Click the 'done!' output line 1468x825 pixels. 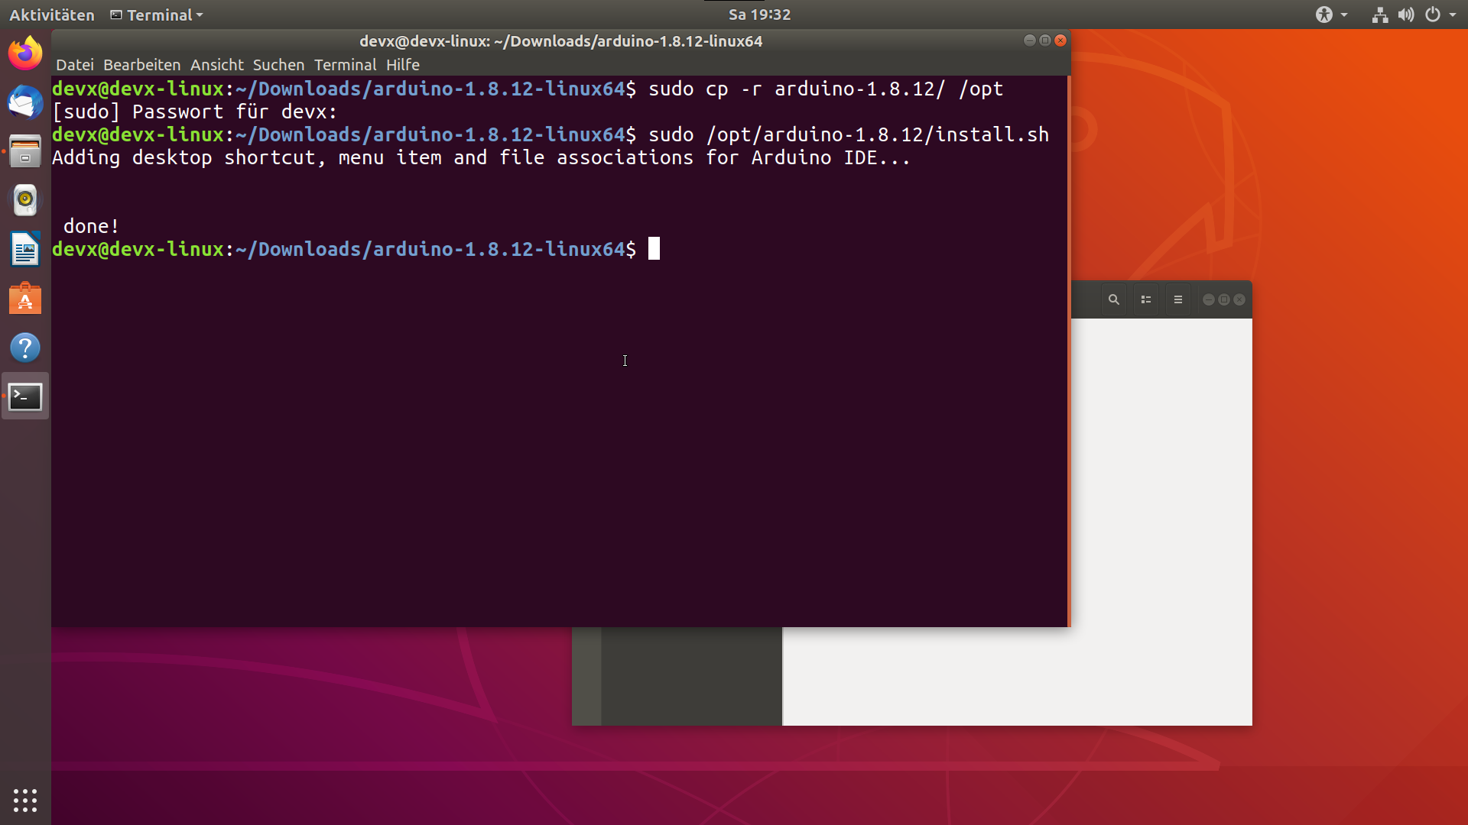click(x=91, y=226)
